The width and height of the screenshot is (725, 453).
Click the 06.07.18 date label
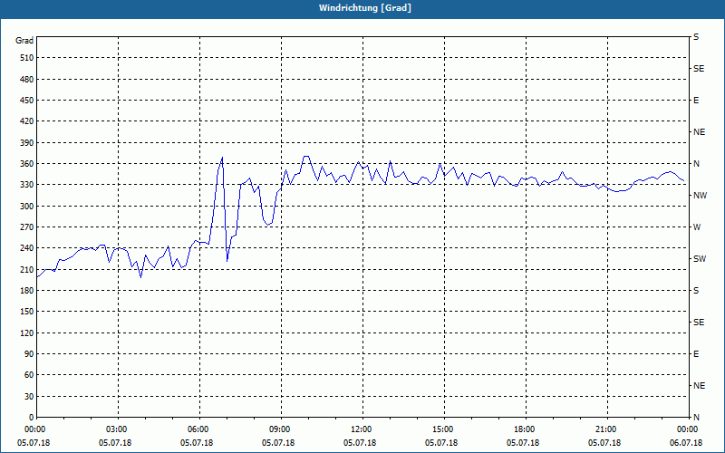686,443
